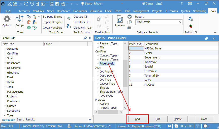Click the clipboard list quick access icon
The height and width of the screenshot is (129, 219).
pyautogui.click(x=52, y=4)
